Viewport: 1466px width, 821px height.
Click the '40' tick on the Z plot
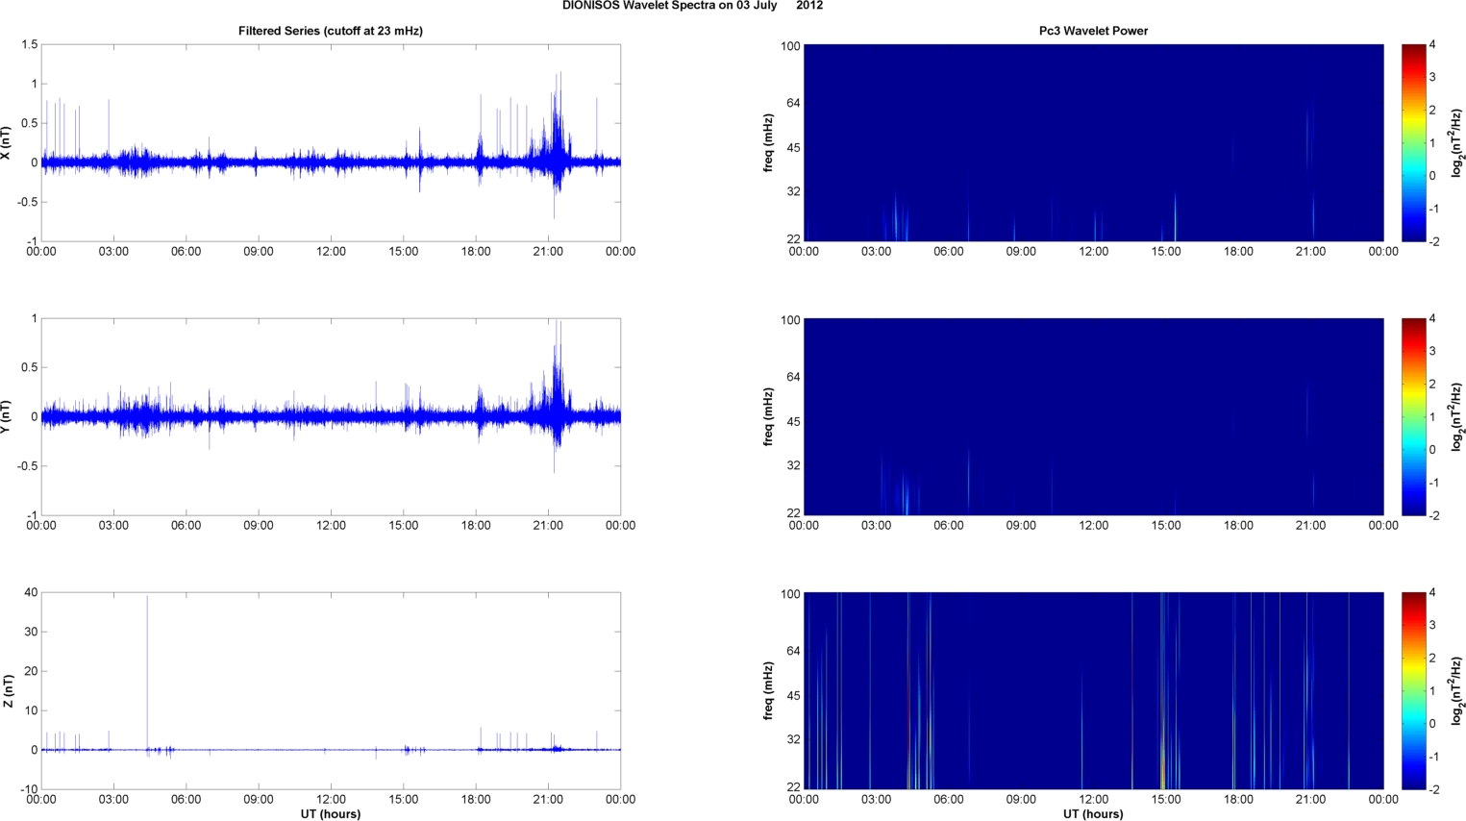(x=32, y=593)
